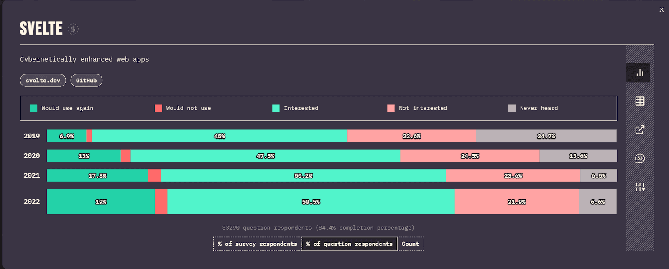Image resolution: width=669 pixels, height=269 pixels.
Task: Open the comments bubble icon
Action: click(x=639, y=158)
